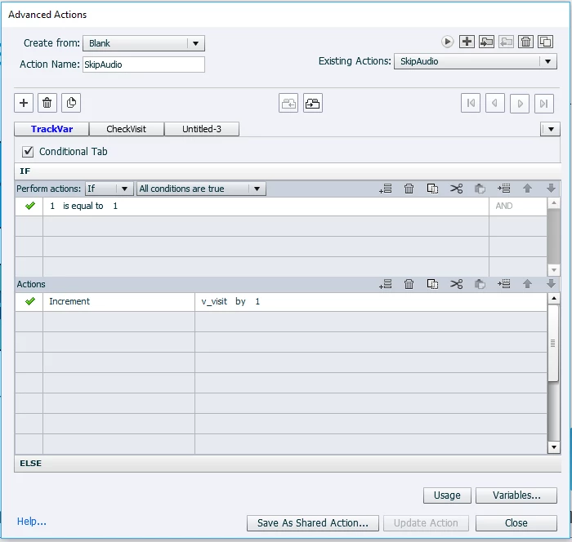572x542 pixels.
Task: Open the Help link
Action: point(32,522)
